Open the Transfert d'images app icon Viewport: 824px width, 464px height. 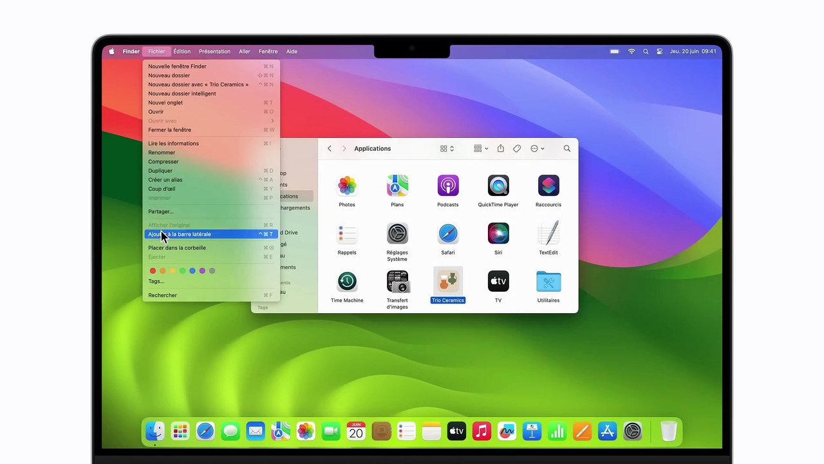tap(397, 281)
